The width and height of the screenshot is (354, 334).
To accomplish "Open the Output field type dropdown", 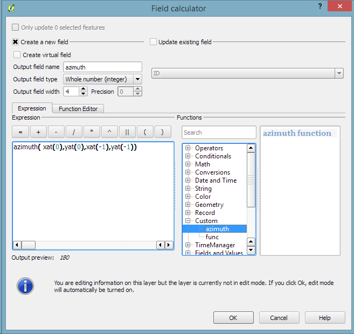I will coord(137,79).
